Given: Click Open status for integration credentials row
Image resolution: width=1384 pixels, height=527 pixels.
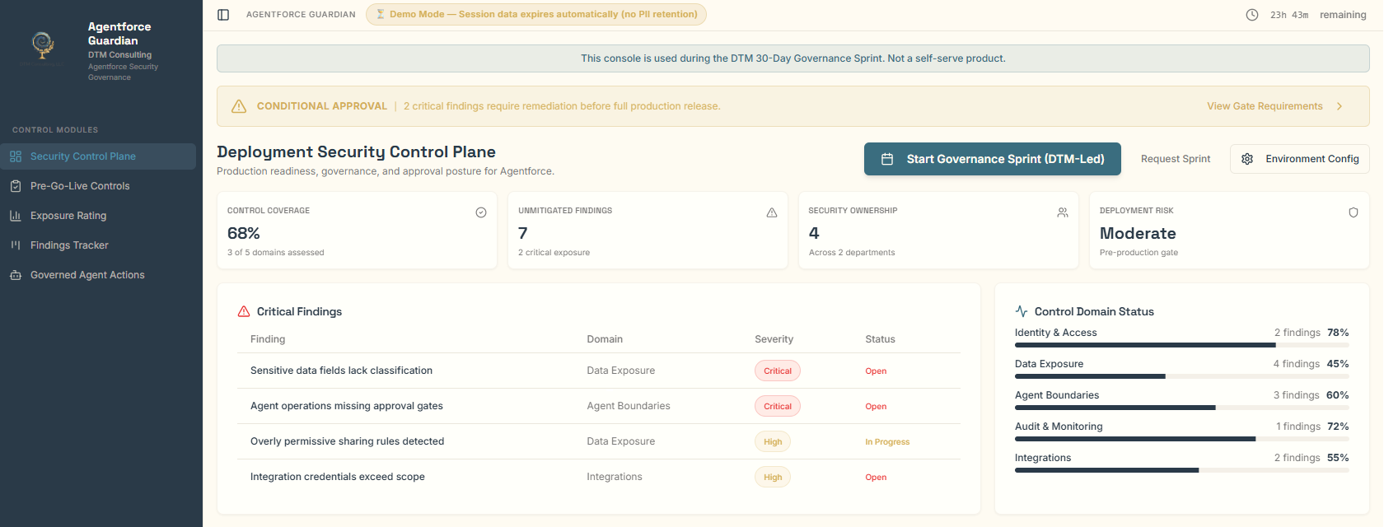Looking at the screenshot, I should [x=876, y=478].
